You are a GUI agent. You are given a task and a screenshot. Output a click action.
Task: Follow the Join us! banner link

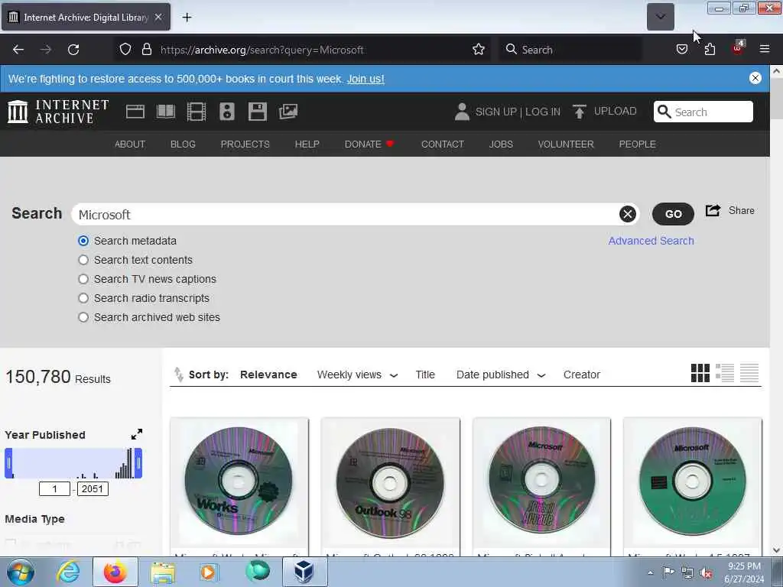366,79
